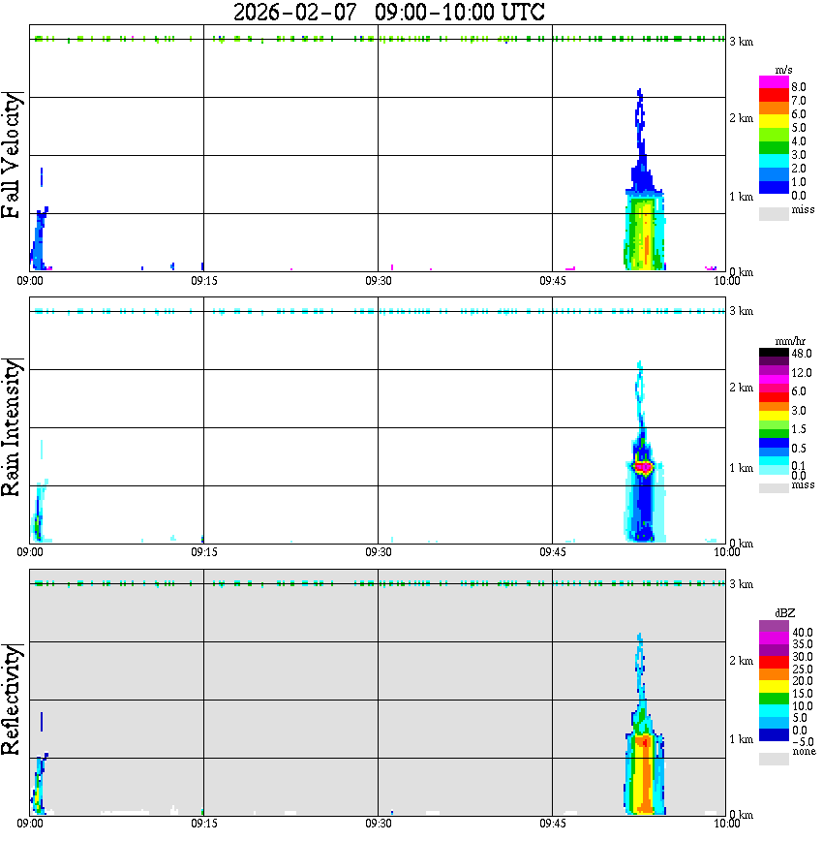Click the mm/hr unit label

790,342
